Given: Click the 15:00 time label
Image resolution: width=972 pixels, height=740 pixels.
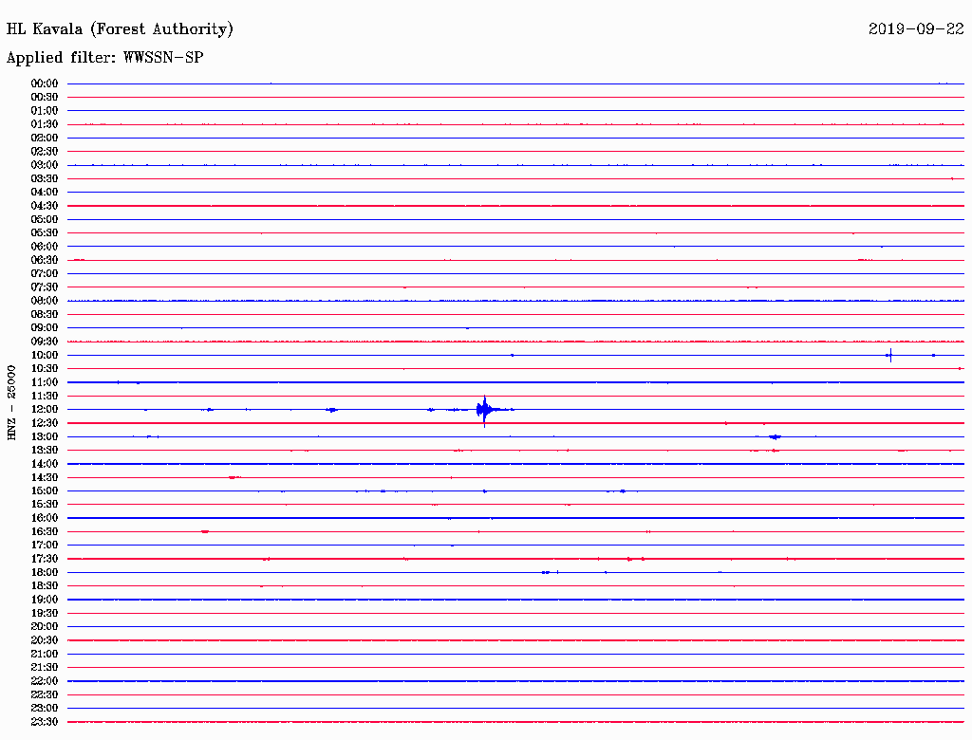Looking at the screenshot, I should pos(45,490).
